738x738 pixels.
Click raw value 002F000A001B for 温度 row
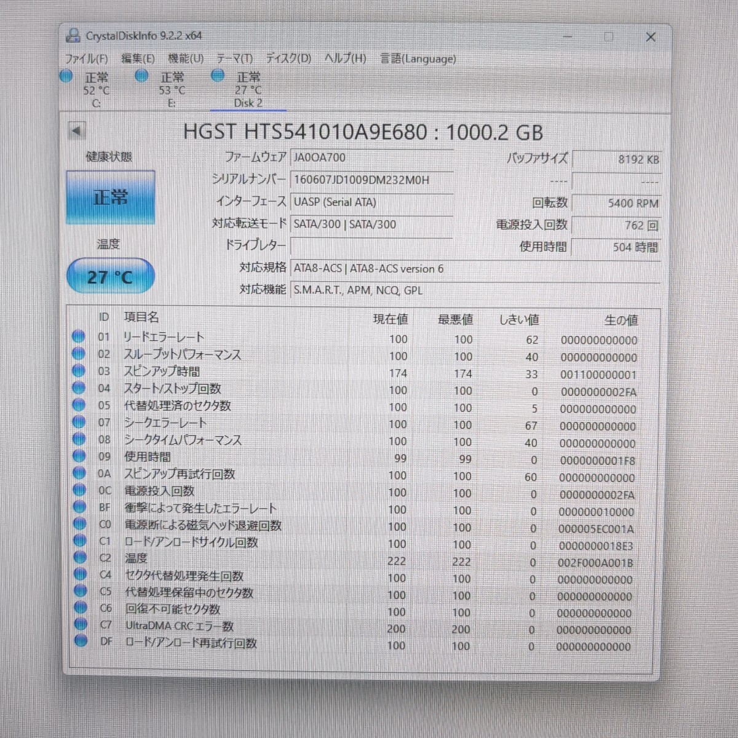pyautogui.click(x=595, y=562)
